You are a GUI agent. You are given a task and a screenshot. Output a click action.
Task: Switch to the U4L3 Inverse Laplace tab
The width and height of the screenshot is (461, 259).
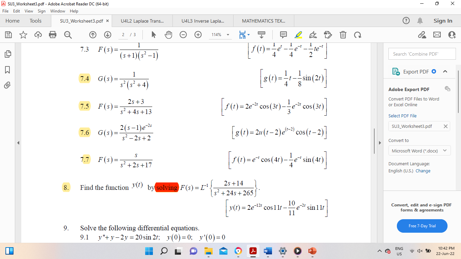(202, 21)
